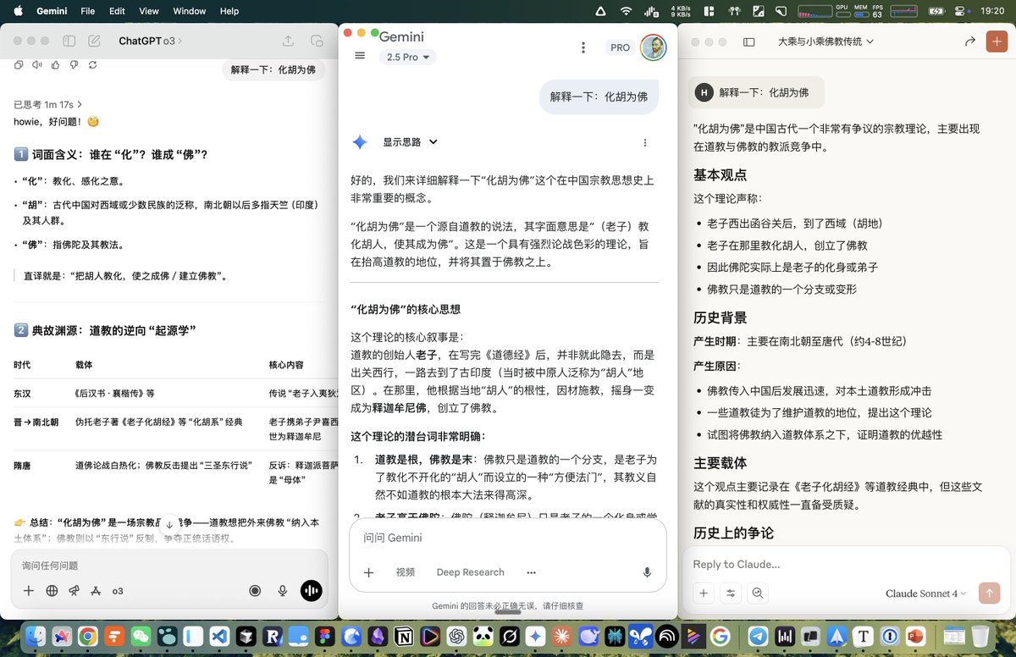Focus the ChatGPT ask-anything input field
Screen dimensions: 1016x657
168,566
